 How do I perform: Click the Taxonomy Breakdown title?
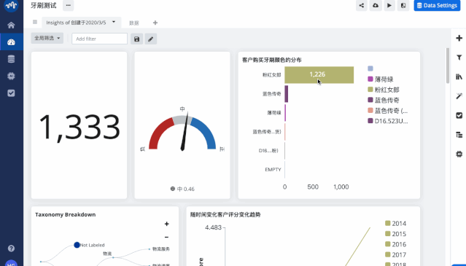pyautogui.click(x=66, y=214)
